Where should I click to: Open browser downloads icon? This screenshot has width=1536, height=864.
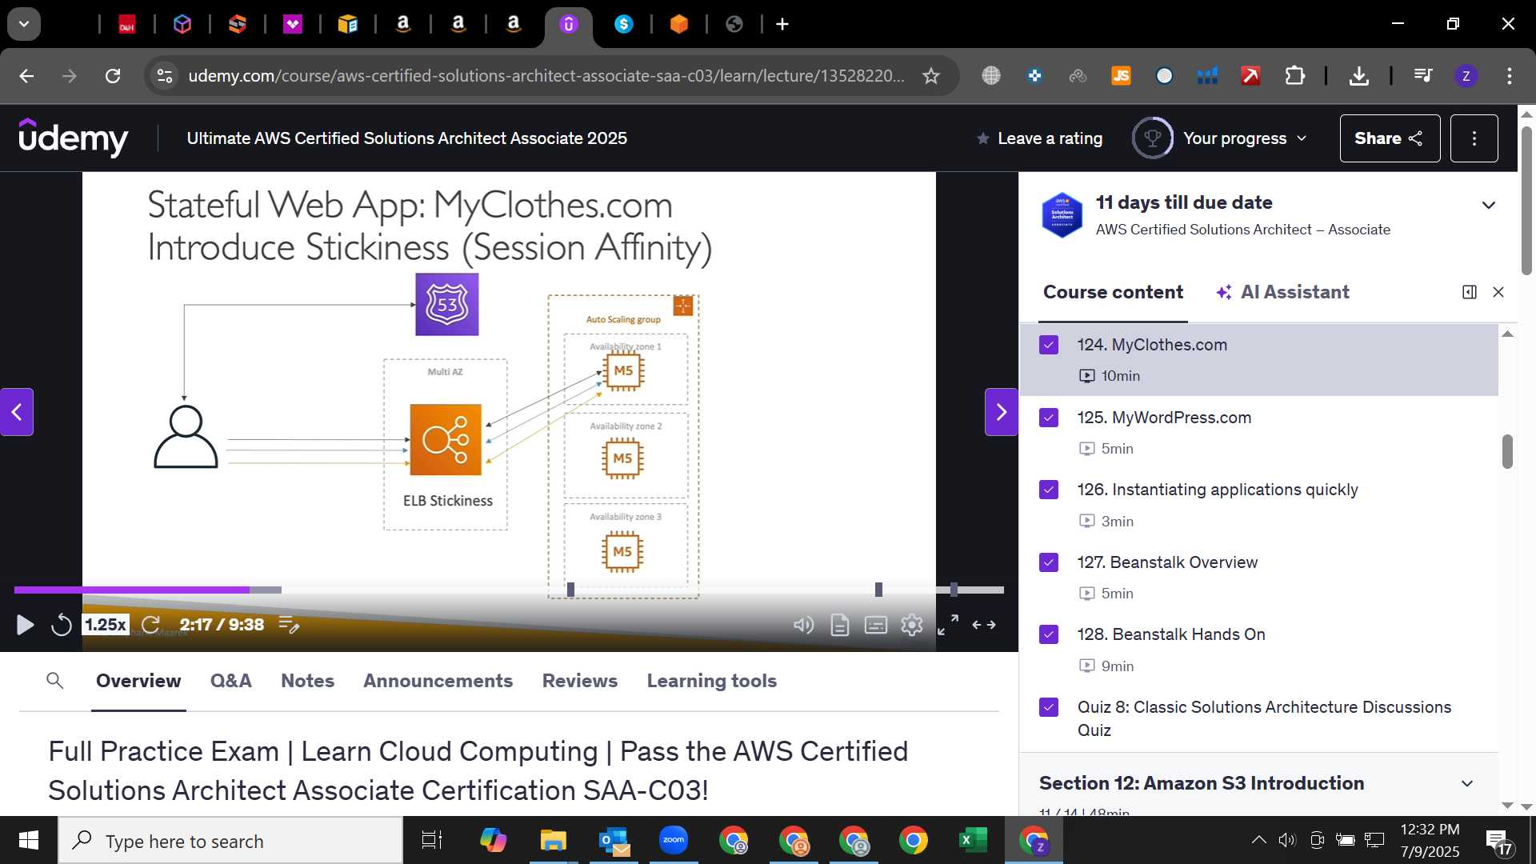1358,76
